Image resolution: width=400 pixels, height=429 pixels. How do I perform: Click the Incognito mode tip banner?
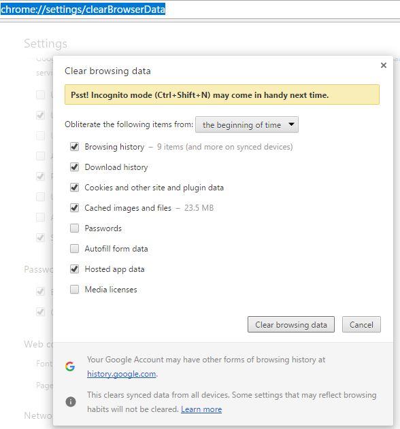pos(222,95)
